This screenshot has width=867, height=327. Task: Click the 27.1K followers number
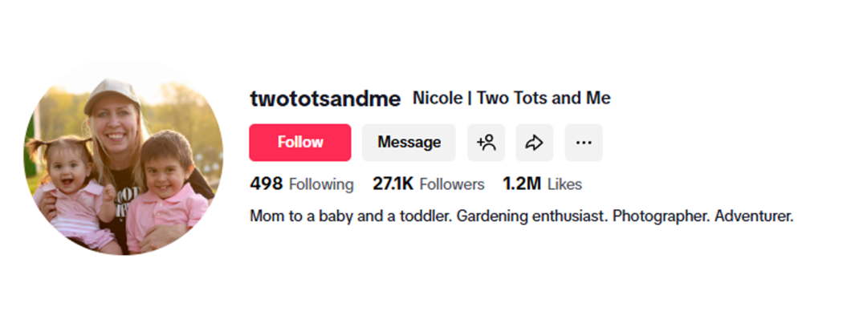click(393, 184)
